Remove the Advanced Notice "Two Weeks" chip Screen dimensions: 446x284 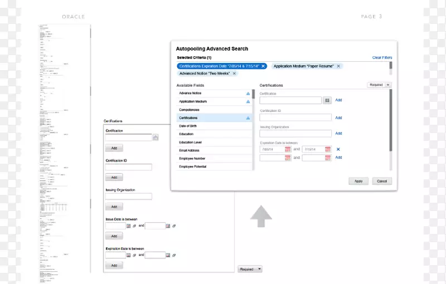[234, 74]
